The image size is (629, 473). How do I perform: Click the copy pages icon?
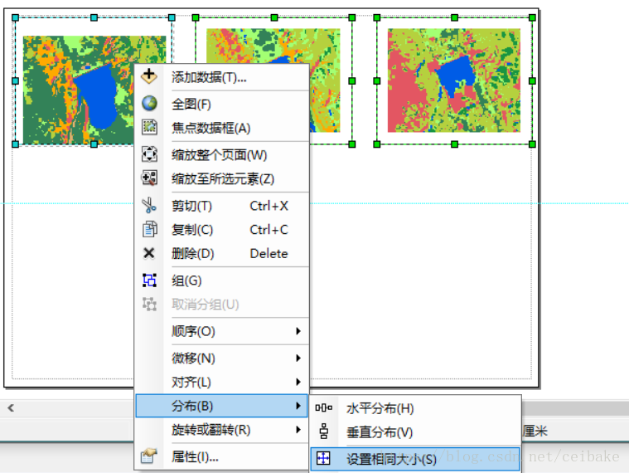(x=149, y=229)
